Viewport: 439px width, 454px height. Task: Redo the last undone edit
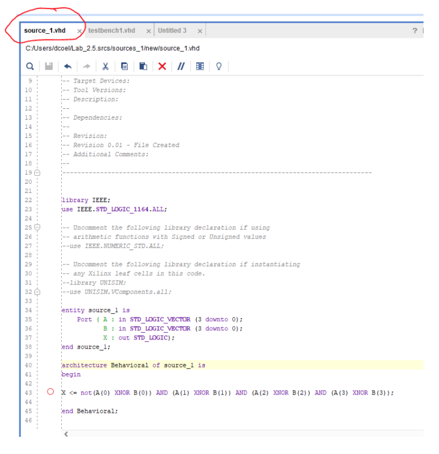(x=86, y=66)
